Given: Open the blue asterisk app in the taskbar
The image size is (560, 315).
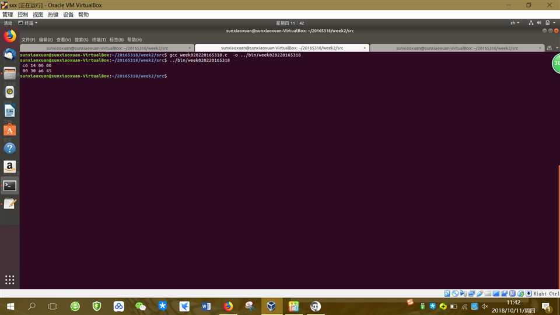Looking at the screenshot, I should tap(163, 306).
